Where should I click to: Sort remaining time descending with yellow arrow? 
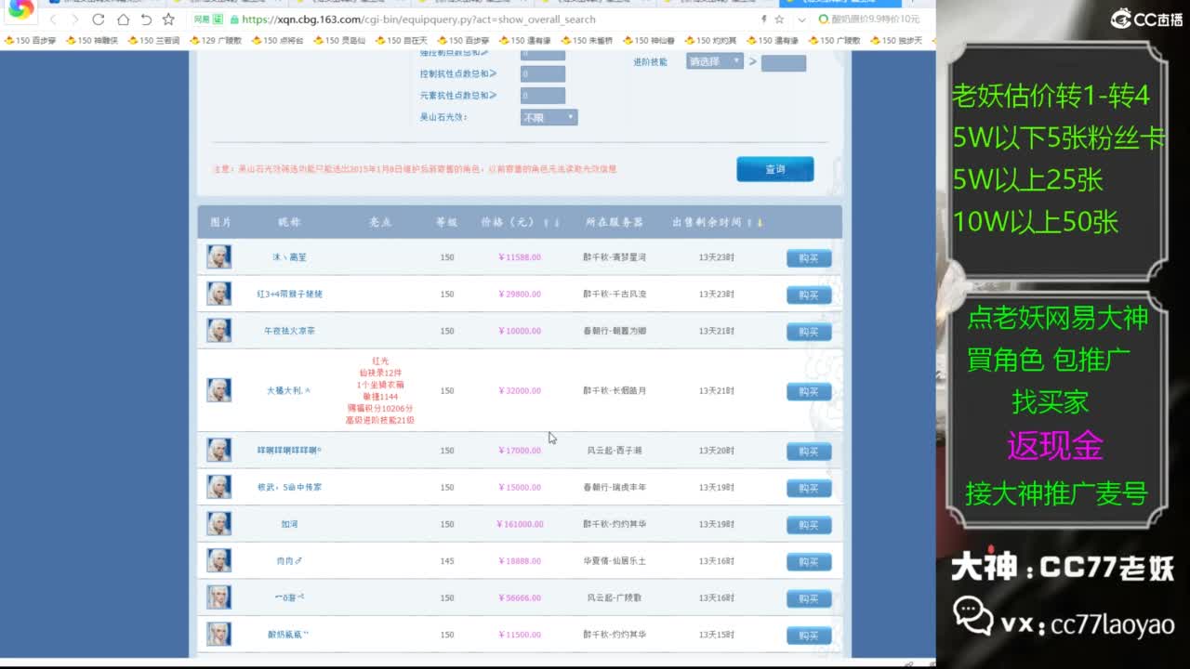point(760,223)
